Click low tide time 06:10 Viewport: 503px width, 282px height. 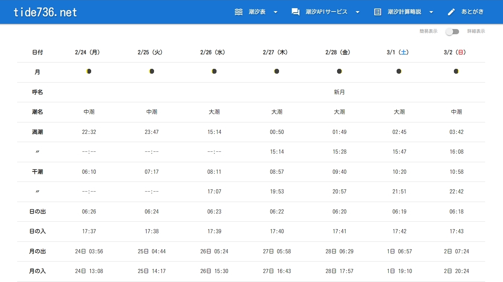89,172
